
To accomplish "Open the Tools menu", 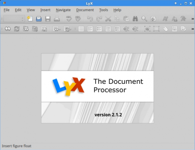I will tap(103, 10).
